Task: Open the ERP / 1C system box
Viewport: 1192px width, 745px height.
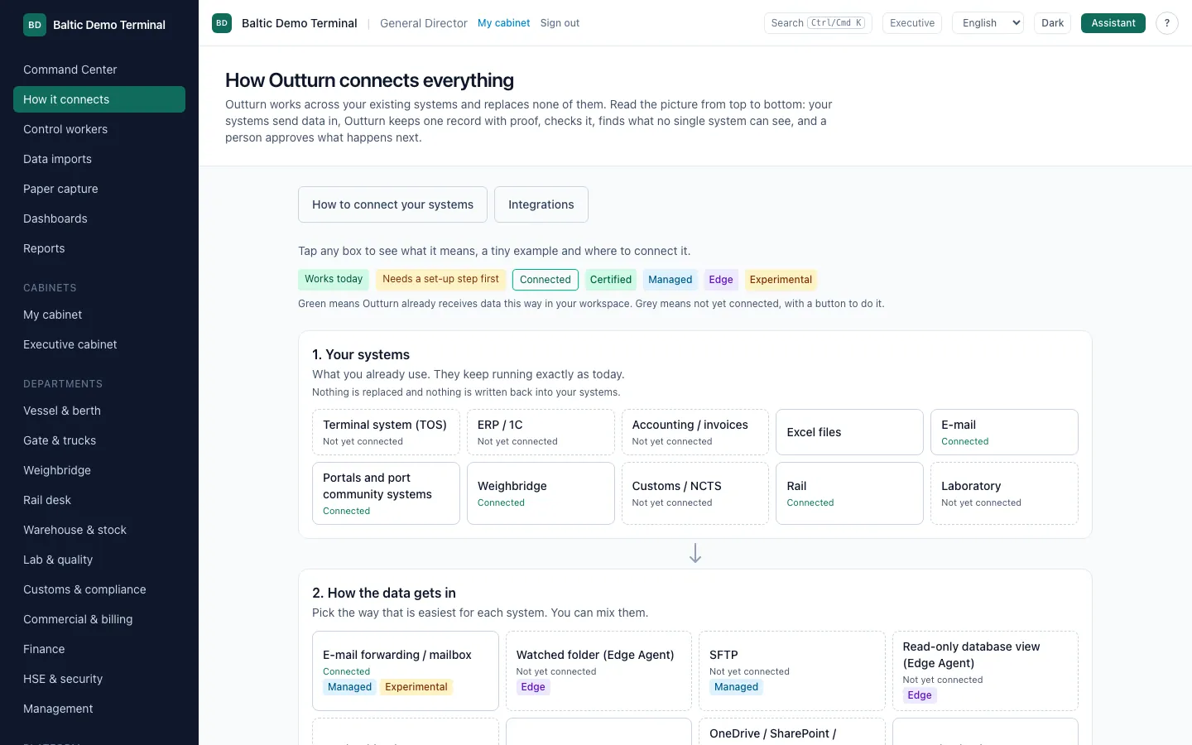Action: click(541, 432)
